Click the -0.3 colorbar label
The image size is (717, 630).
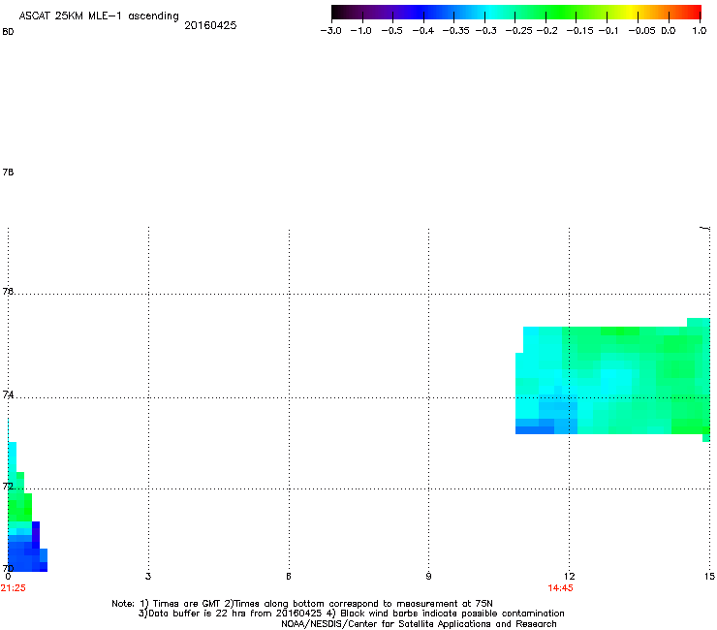click(x=485, y=31)
